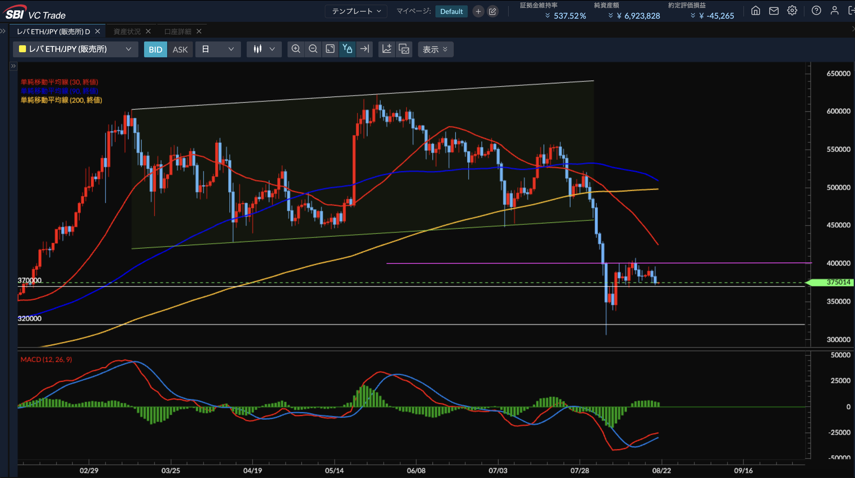Select the 30-period moving average legend
Image resolution: width=855 pixels, height=478 pixels.
click(x=60, y=82)
